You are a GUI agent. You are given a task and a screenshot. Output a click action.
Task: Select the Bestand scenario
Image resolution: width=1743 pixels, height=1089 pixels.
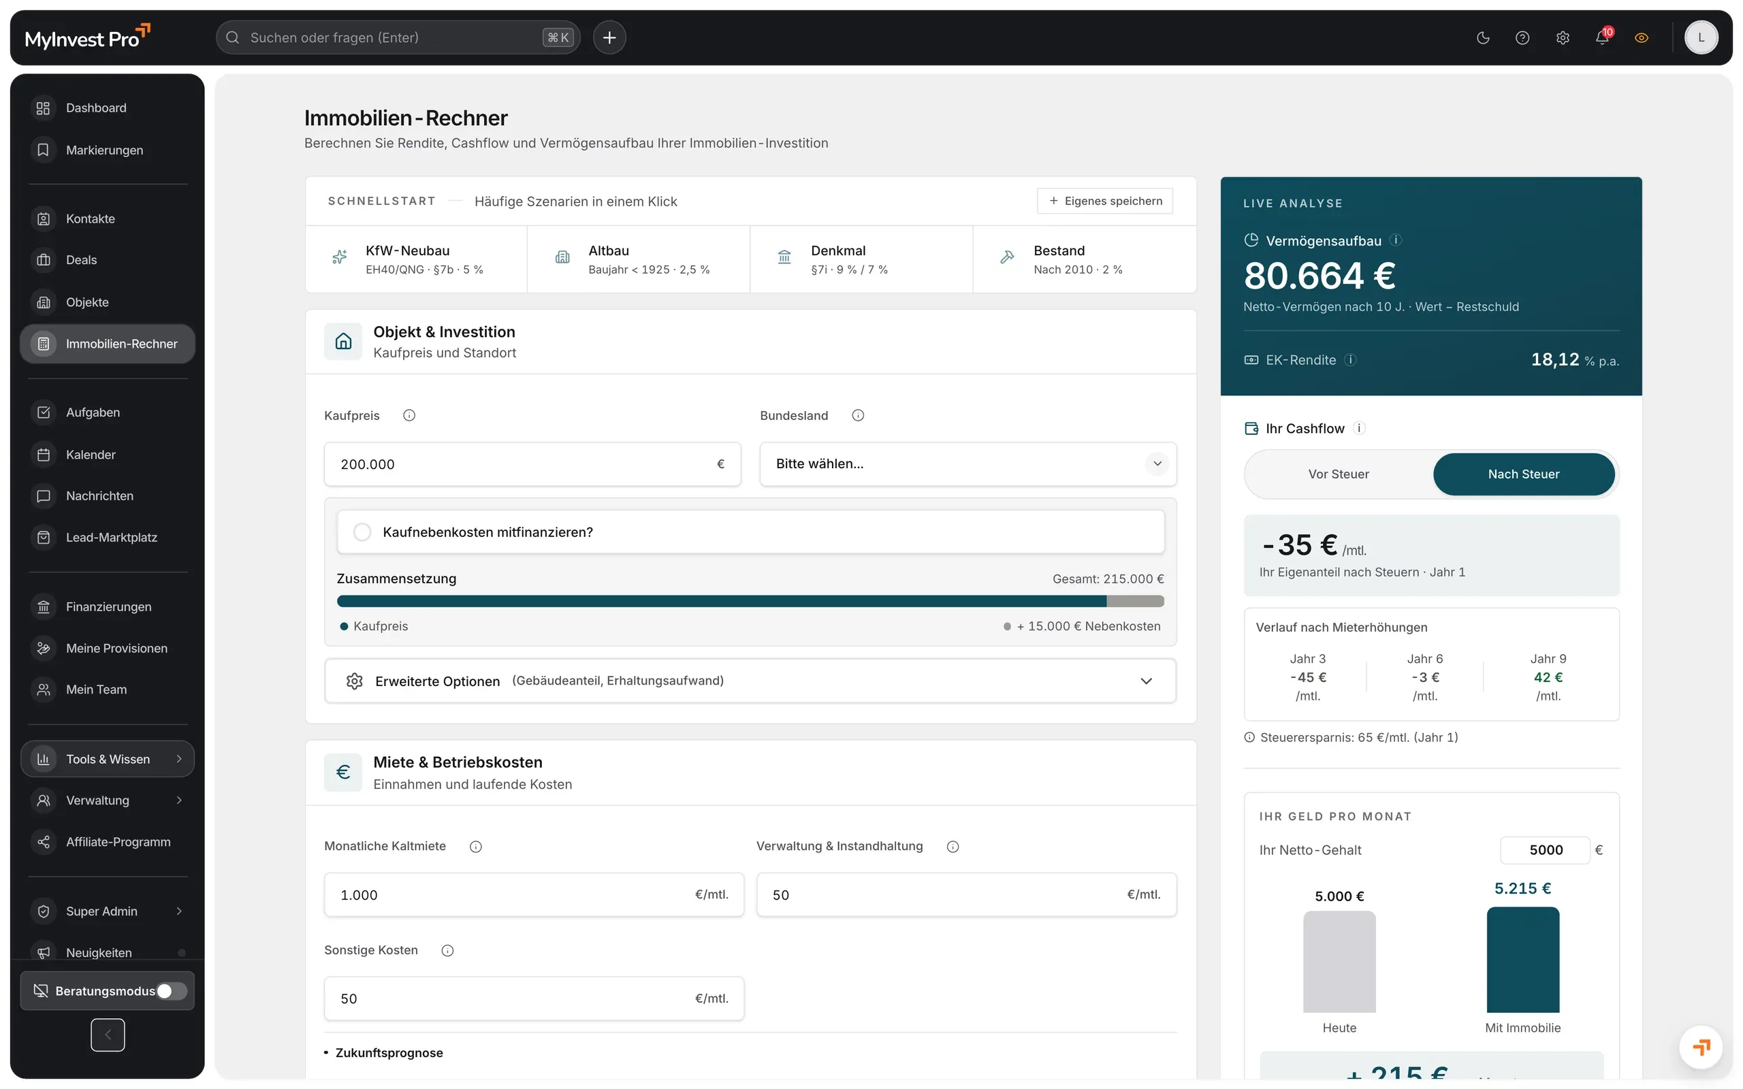pos(1085,259)
